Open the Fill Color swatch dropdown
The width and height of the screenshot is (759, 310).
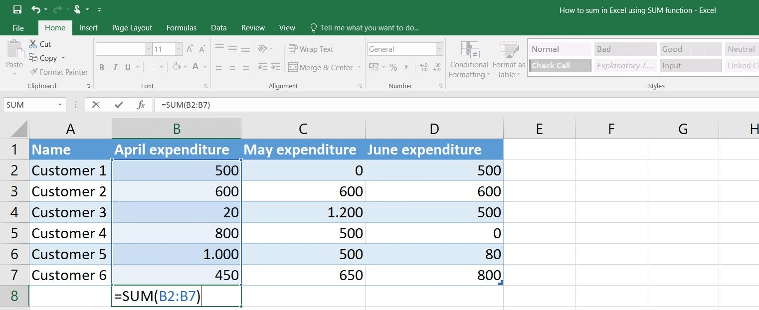tap(185, 67)
